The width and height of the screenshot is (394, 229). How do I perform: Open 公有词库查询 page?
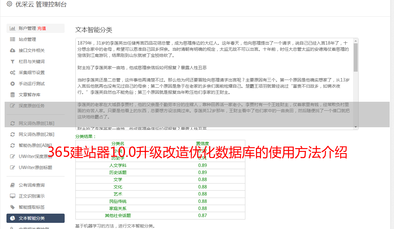tap(35, 185)
